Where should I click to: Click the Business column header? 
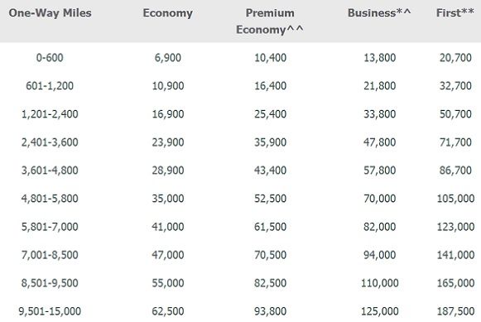pyautogui.click(x=379, y=13)
